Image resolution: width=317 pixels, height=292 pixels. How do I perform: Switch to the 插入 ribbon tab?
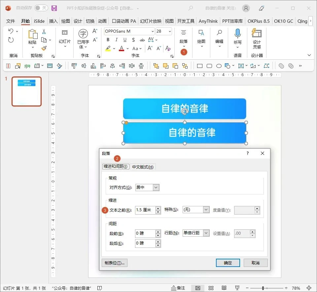click(x=53, y=21)
